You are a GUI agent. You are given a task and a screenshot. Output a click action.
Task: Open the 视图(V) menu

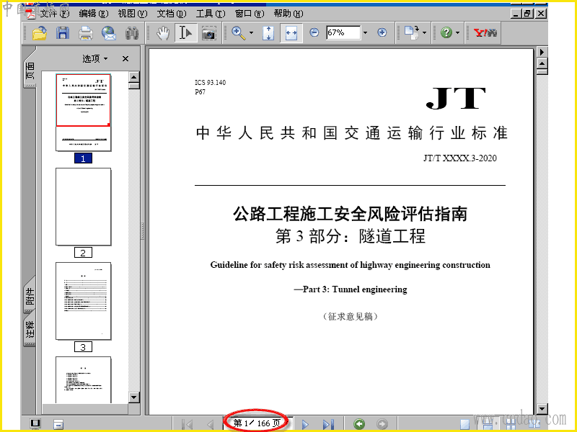tap(133, 14)
